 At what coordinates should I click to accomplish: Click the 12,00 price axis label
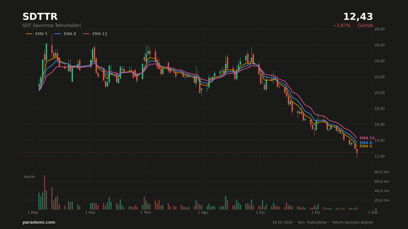tap(379, 156)
